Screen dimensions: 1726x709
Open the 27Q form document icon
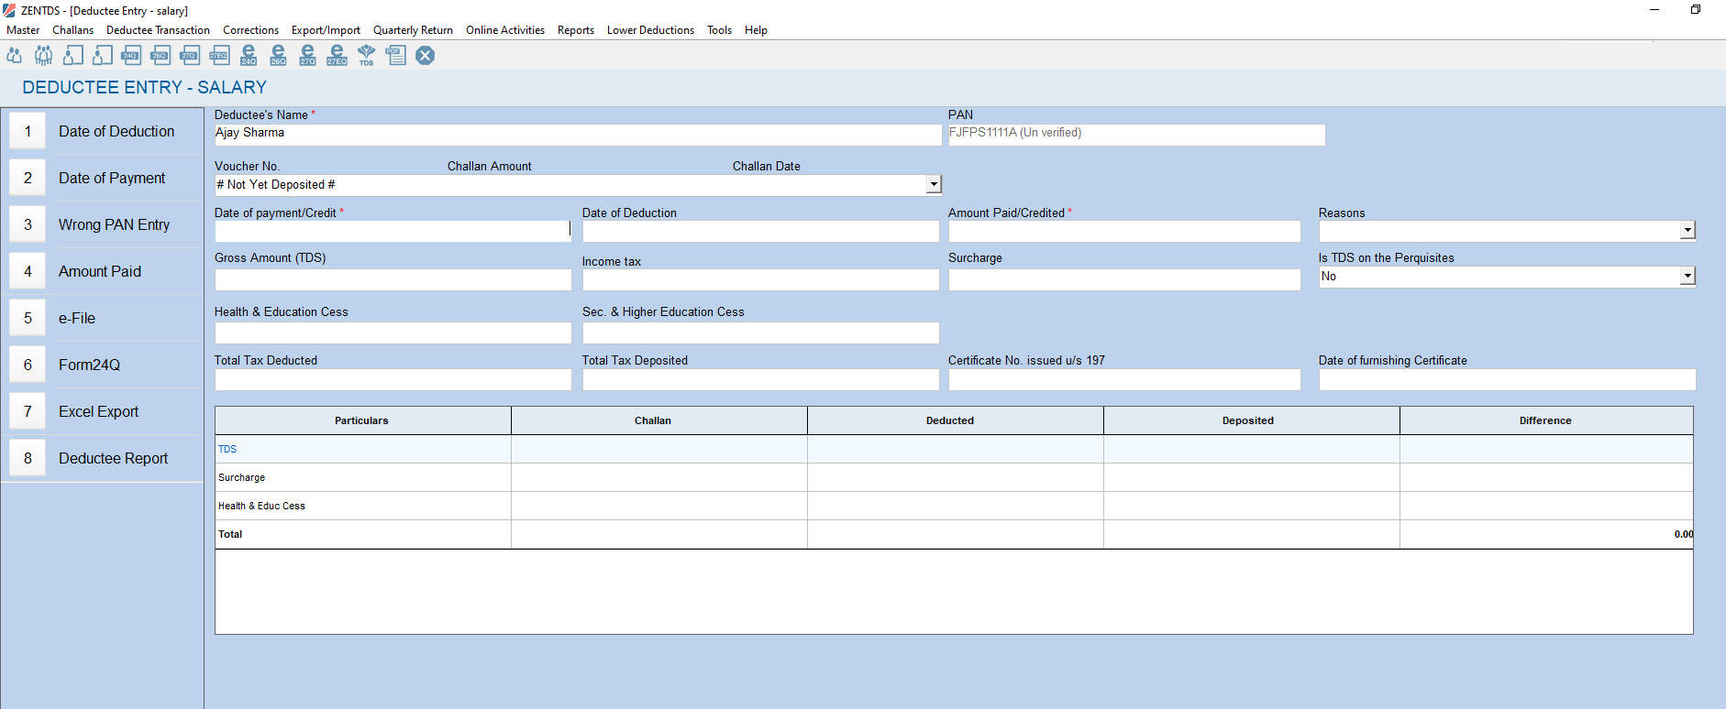tap(190, 56)
